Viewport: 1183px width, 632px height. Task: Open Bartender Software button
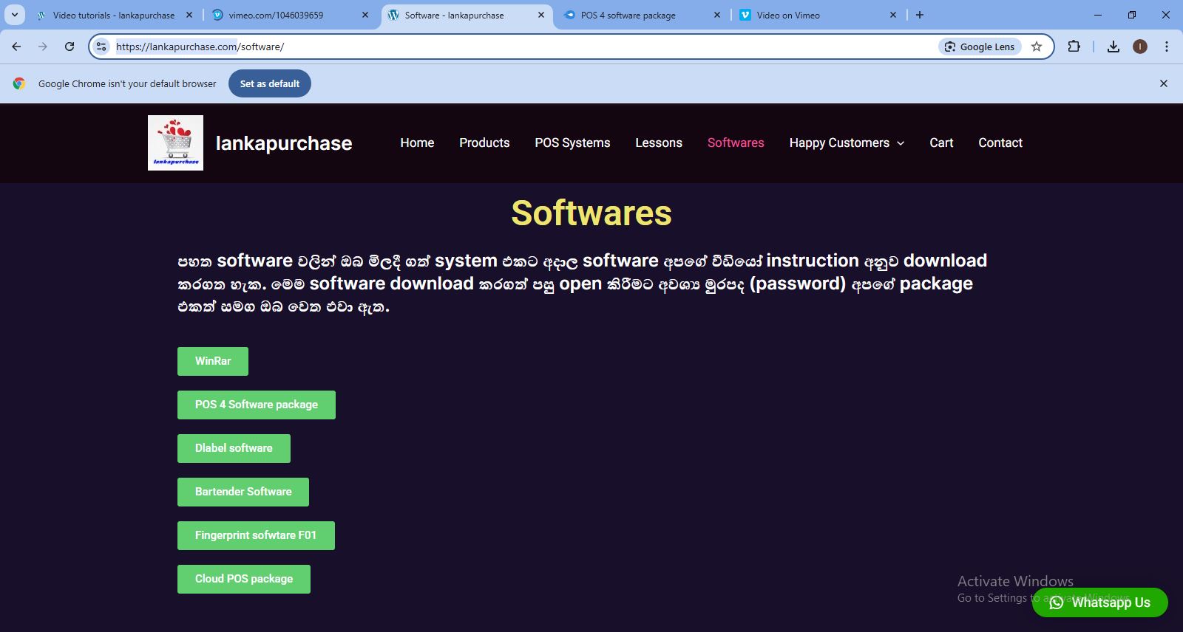click(x=243, y=492)
